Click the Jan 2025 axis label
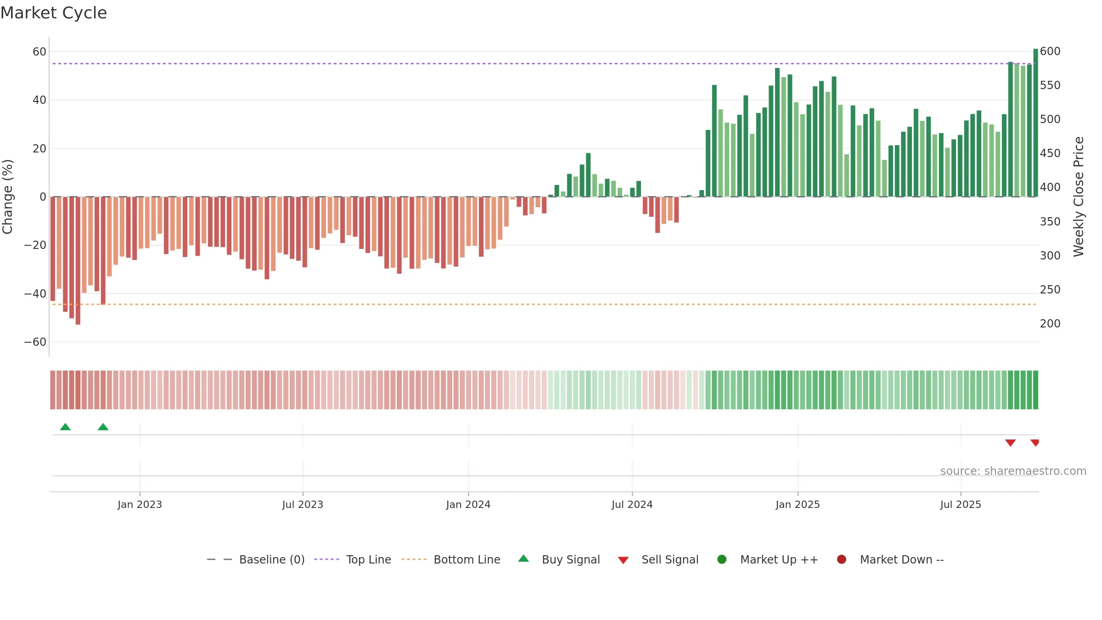Image resolution: width=1102 pixels, height=620 pixels. click(798, 504)
